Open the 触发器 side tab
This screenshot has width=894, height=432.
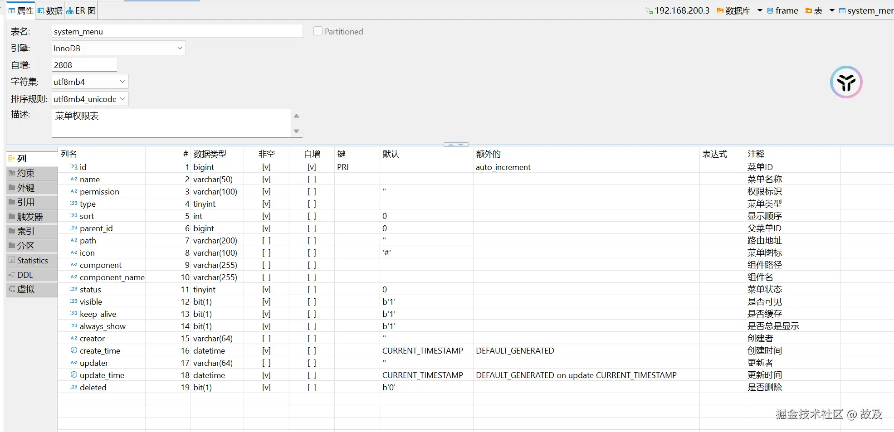tap(32, 217)
